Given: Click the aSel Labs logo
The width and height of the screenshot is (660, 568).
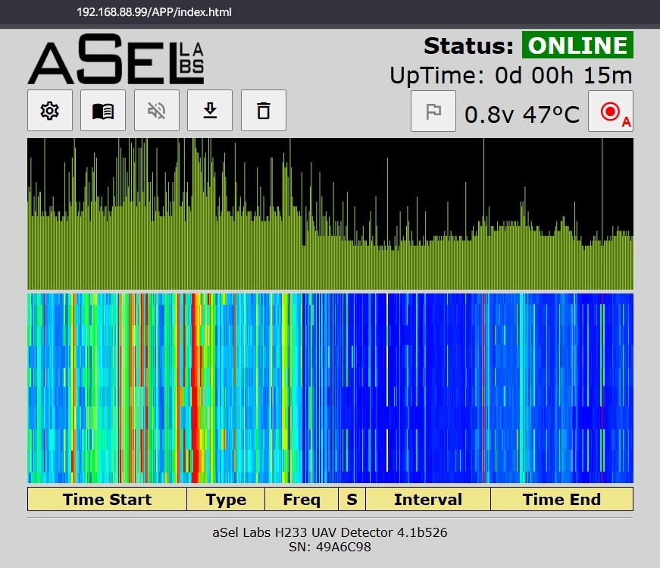Looking at the screenshot, I should coord(116,59).
